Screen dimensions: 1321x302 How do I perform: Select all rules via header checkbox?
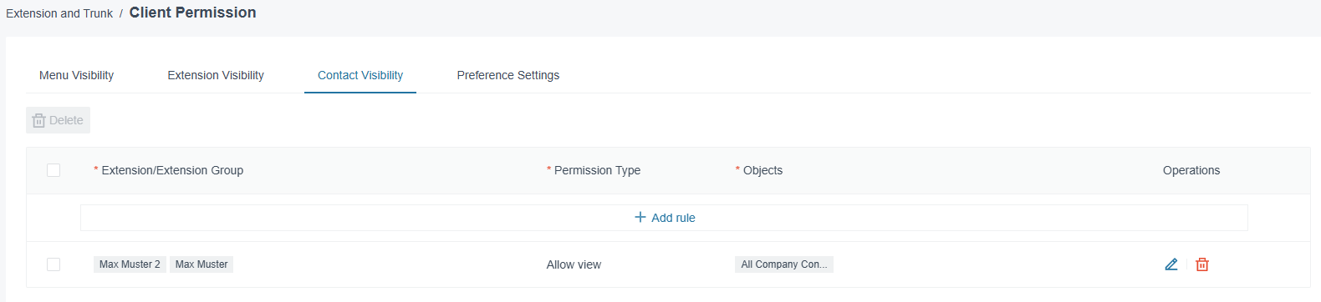click(x=54, y=170)
